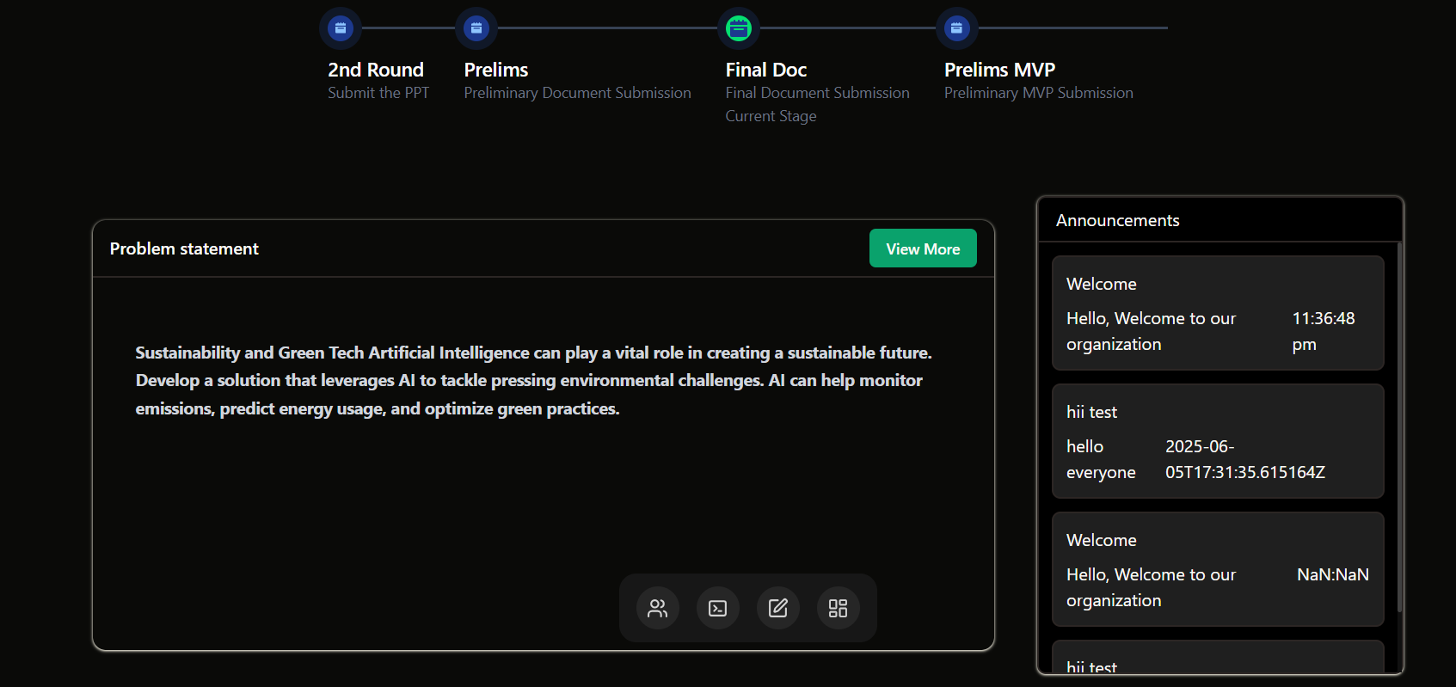Open Welcome announcement showing NaN:NaN time
This screenshot has height=687, width=1456.
pyautogui.click(x=1217, y=569)
